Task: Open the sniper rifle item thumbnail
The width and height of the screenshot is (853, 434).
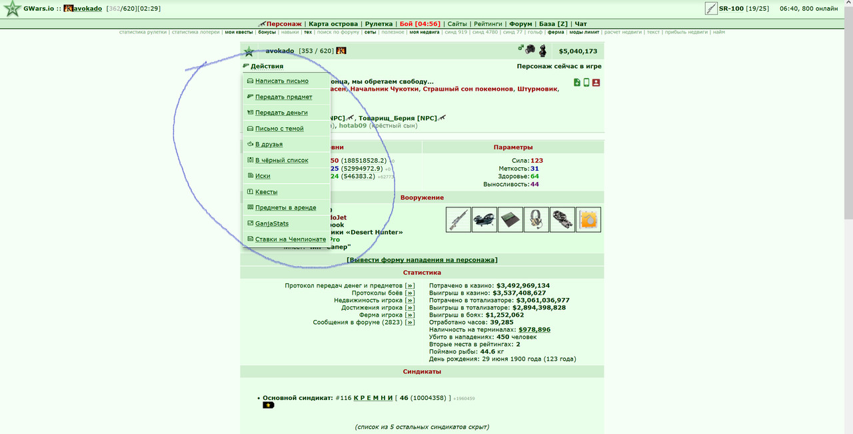Action: (458, 219)
